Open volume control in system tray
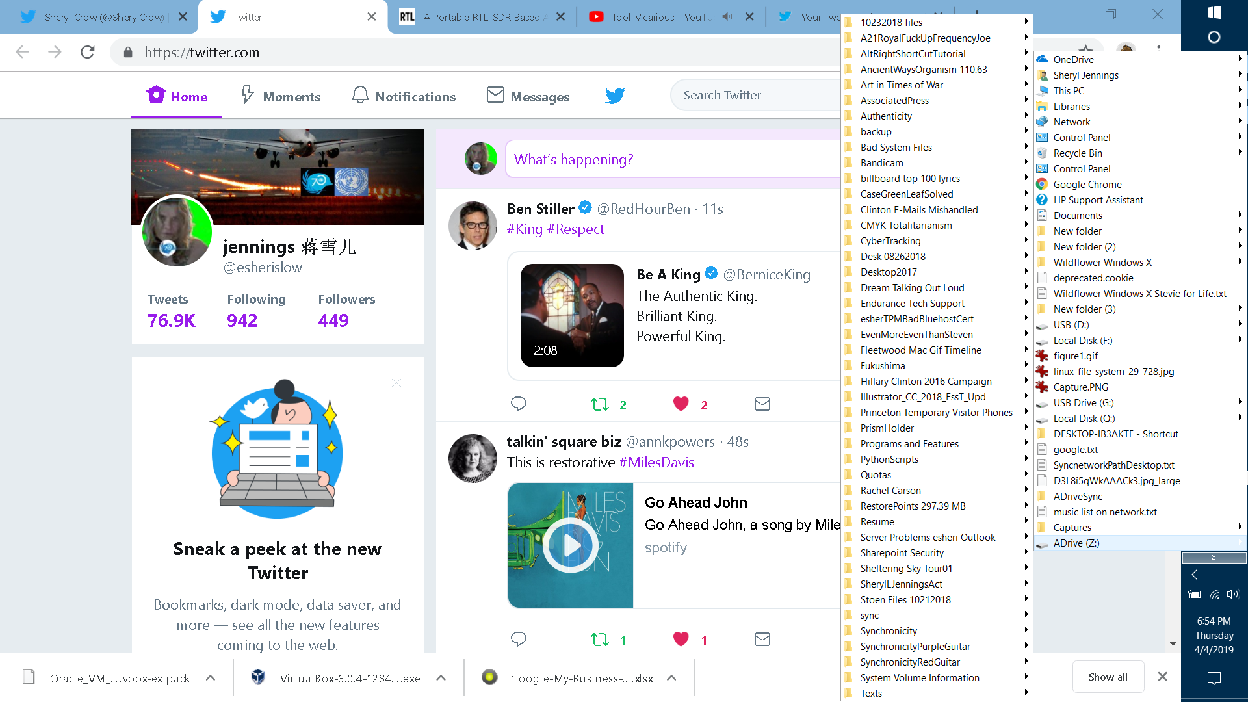1248x702 pixels. click(1233, 594)
